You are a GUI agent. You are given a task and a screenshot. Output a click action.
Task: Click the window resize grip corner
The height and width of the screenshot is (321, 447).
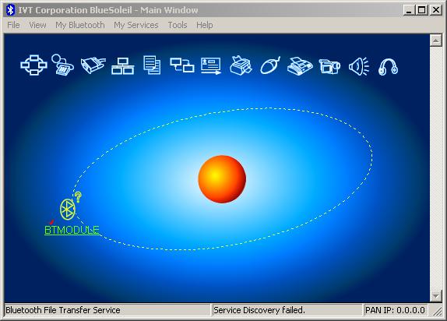coord(437,312)
